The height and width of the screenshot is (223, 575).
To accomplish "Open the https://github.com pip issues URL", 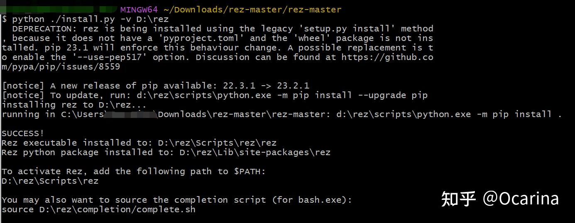I will [x=387, y=57].
